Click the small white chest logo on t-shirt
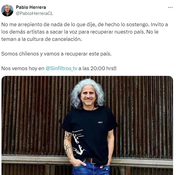The width and height of the screenshot is (176, 175). (x=100, y=122)
